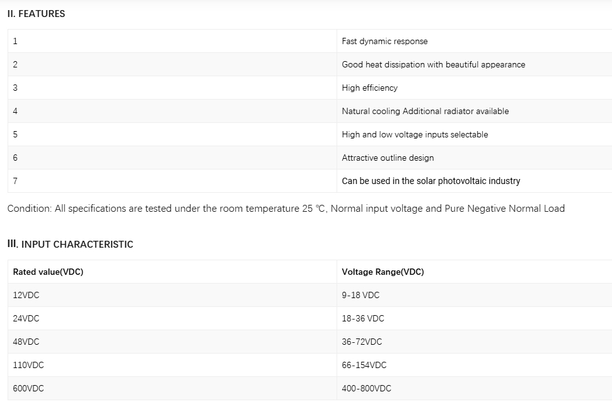Select 'High and low voltage inputs selectable'
This screenshot has width=612, height=404.
point(415,135)
